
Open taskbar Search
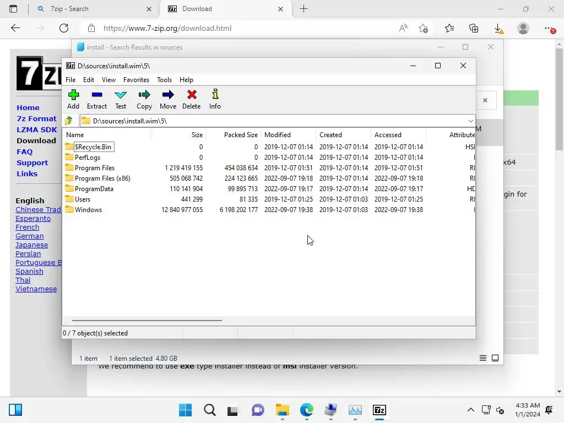210,410
